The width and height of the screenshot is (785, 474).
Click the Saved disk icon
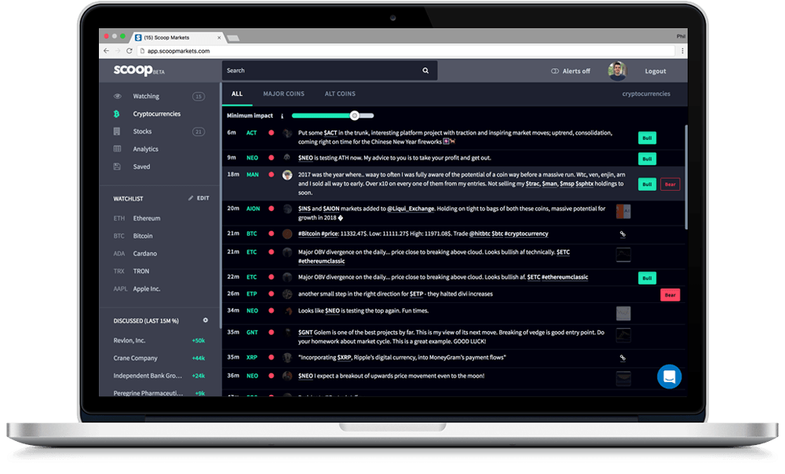(117, 166)
